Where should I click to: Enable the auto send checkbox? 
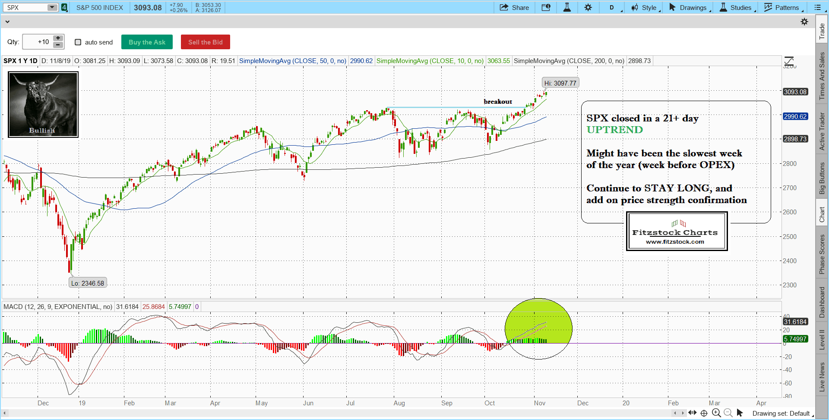click(78, 42)
